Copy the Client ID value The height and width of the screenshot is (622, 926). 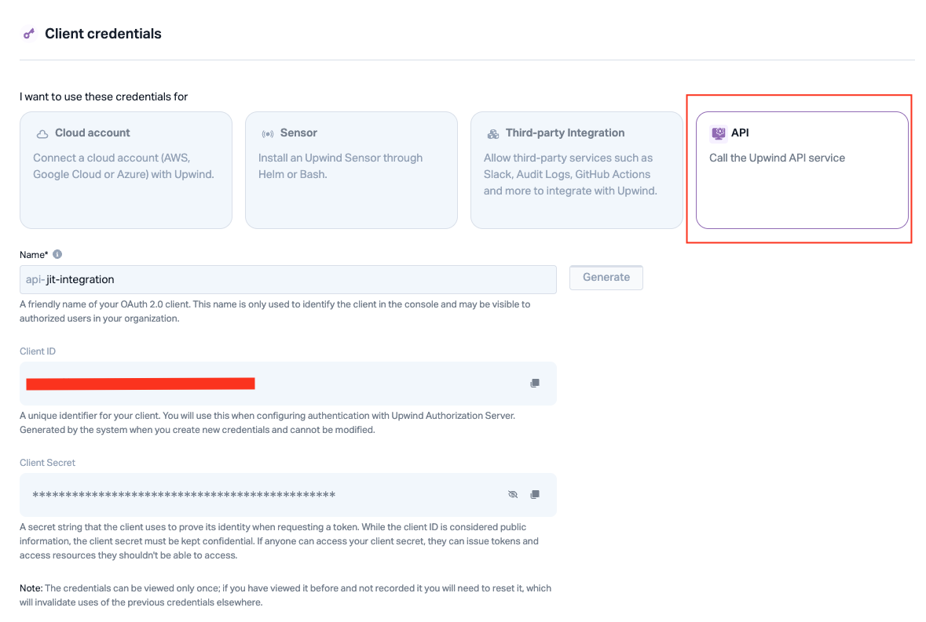click(x=534, y=384)
